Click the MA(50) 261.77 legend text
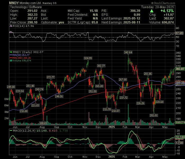 (x=21, y=55)
